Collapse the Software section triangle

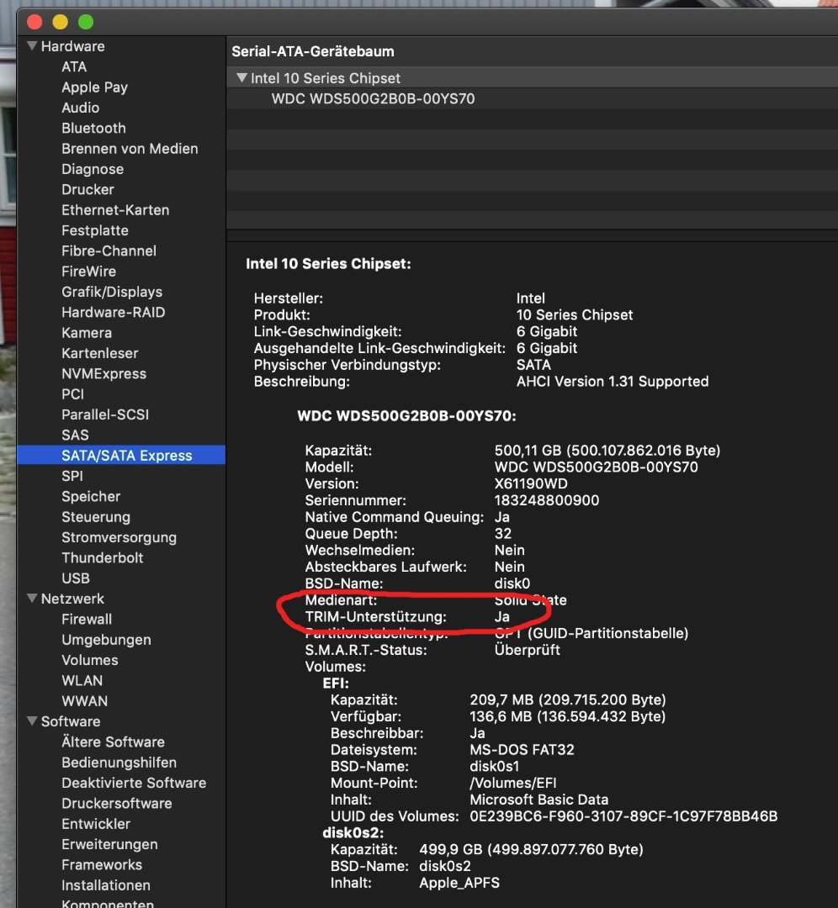point(33,721)
